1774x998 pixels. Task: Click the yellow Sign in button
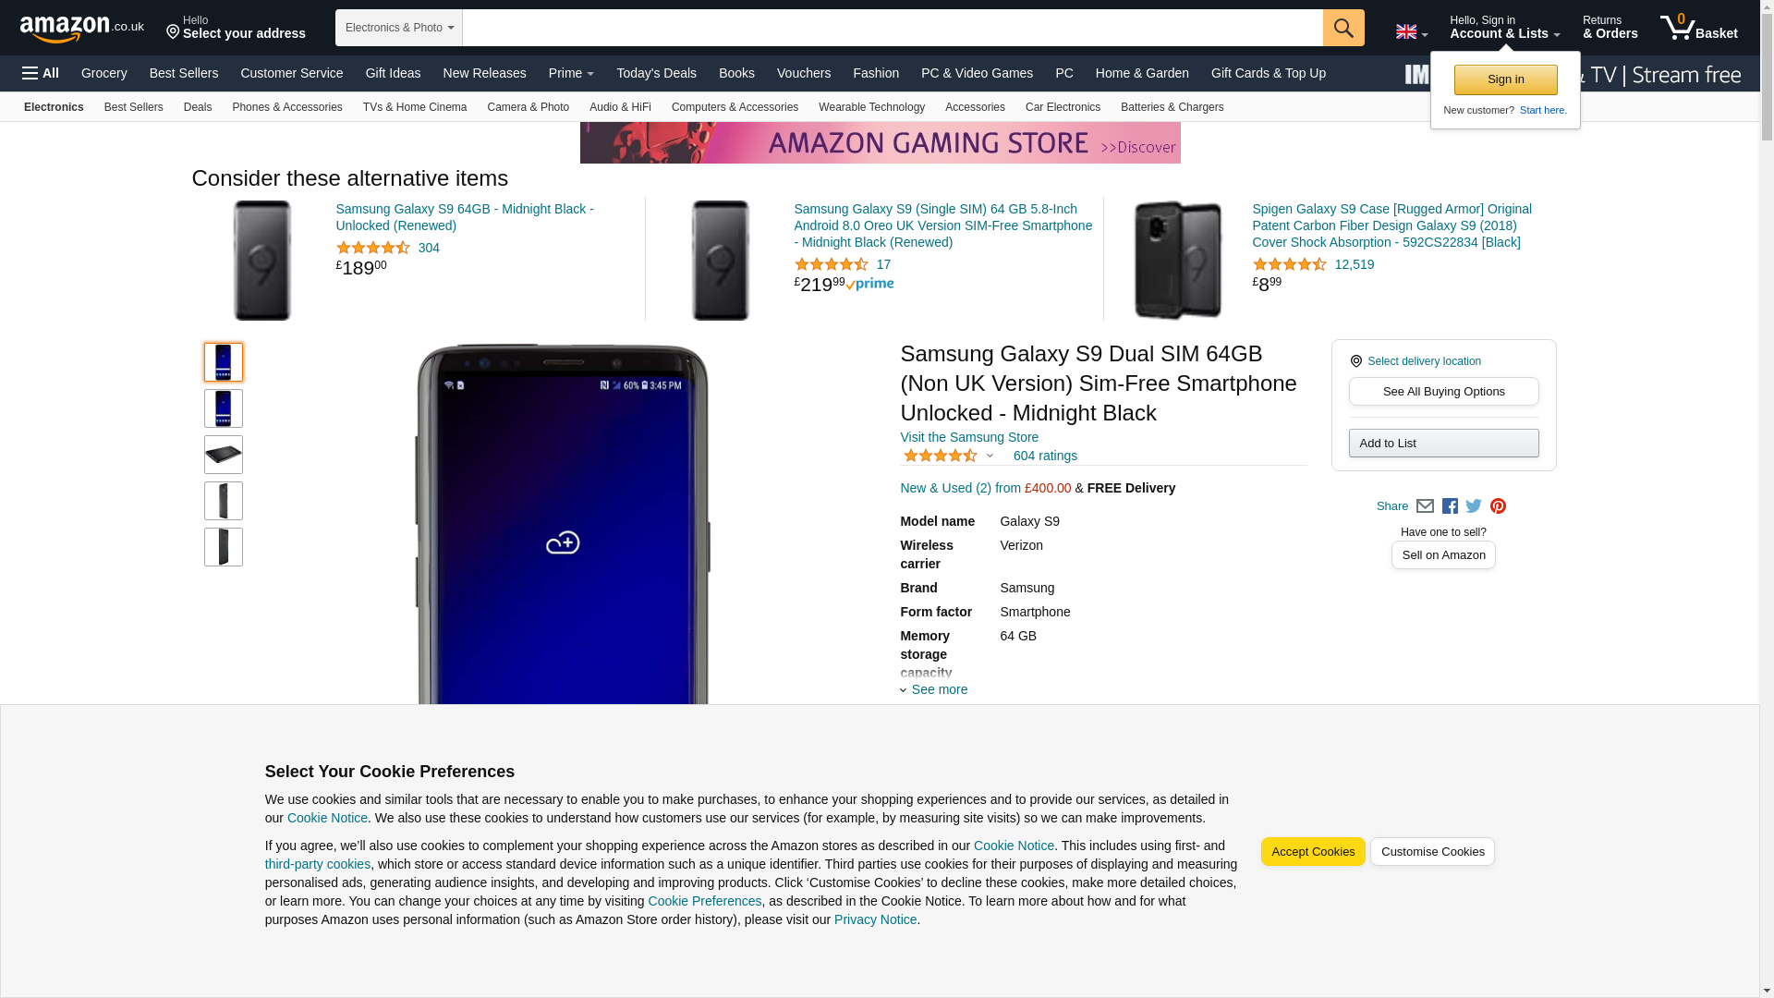pyautogui.click(x=1504, y=79)
